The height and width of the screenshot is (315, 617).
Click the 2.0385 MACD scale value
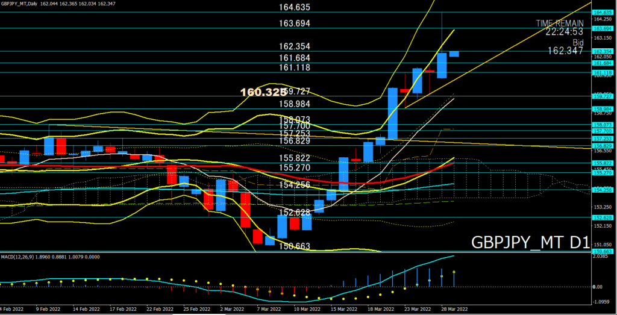pos(601,257)
